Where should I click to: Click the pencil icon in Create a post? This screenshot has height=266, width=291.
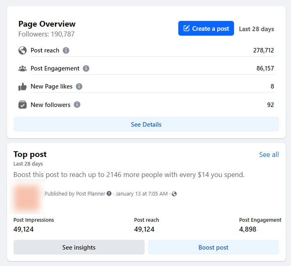pos(186,28)
